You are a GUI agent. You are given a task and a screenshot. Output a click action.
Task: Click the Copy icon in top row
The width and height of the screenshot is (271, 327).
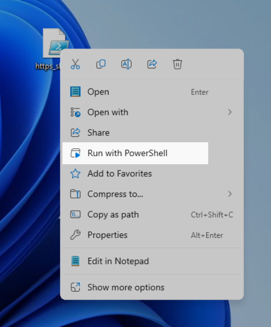101,64
